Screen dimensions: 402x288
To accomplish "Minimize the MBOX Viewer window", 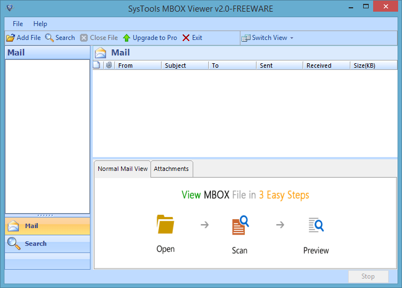I will point(351,7).
